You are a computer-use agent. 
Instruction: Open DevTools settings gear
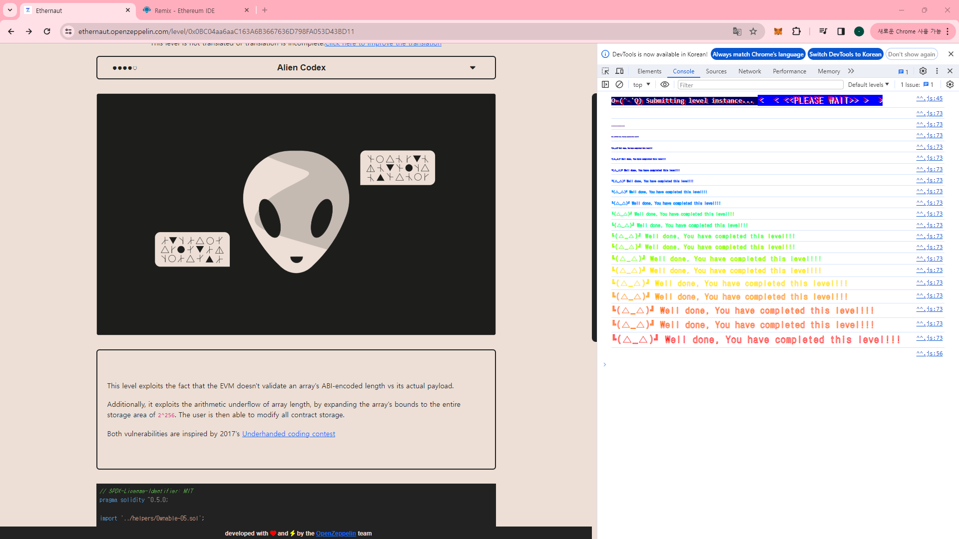click(x=923, y=71)
